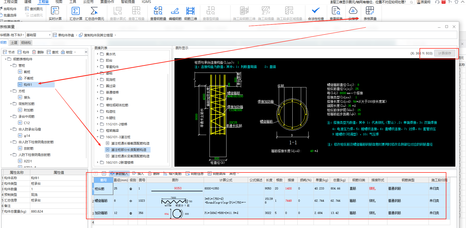Open 钢筋图库 rebar gallery

click(x=217, y=174)
